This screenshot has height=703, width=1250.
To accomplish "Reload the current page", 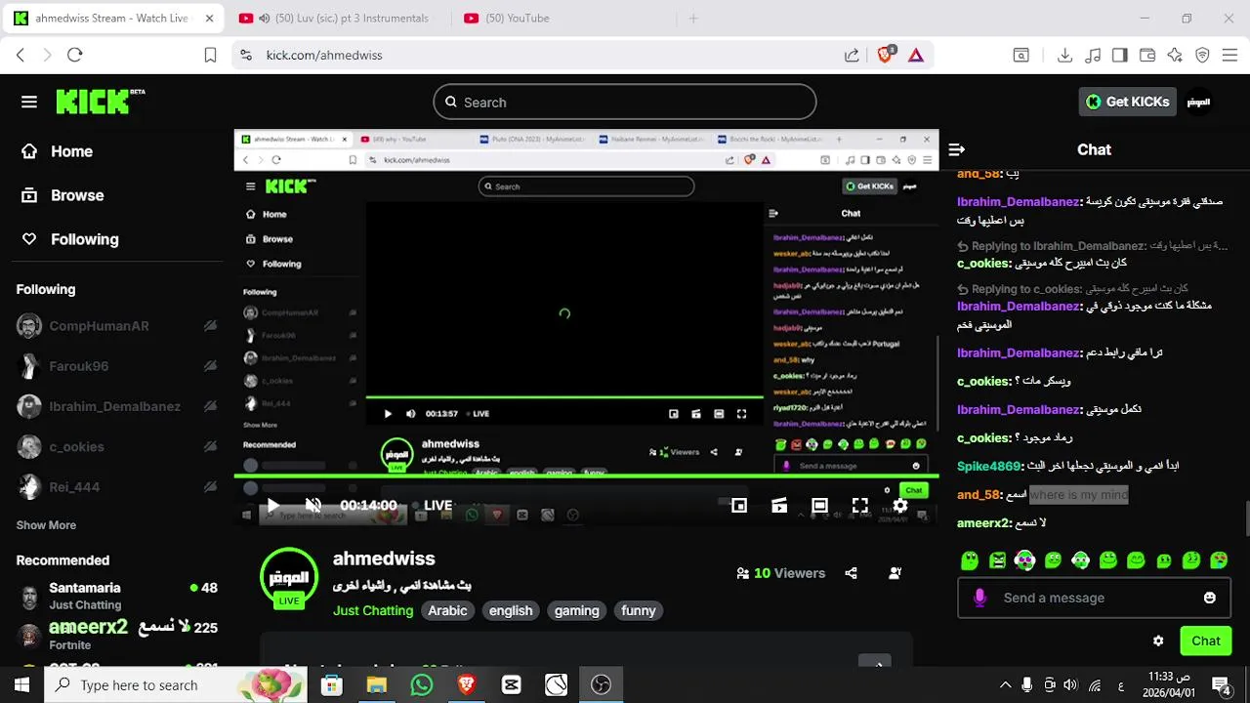I will tap(75, 56).
